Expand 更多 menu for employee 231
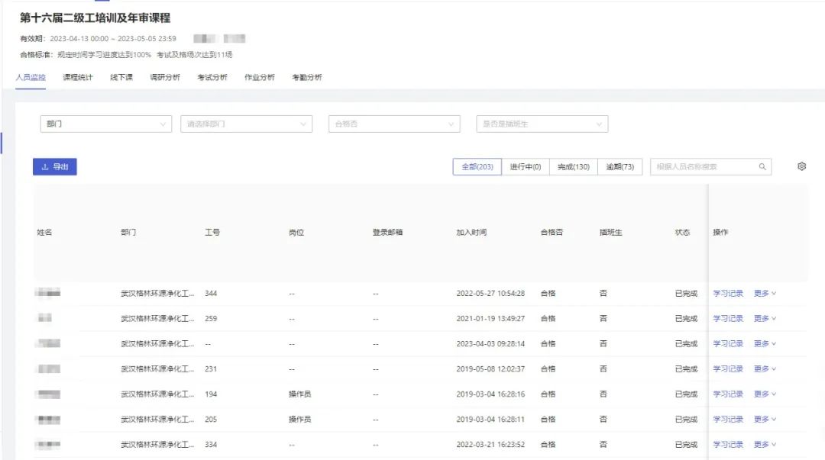 (765, 369)
